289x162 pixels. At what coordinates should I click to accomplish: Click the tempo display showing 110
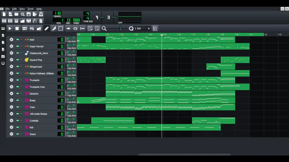pyautogui.click(x=57, y=13)
